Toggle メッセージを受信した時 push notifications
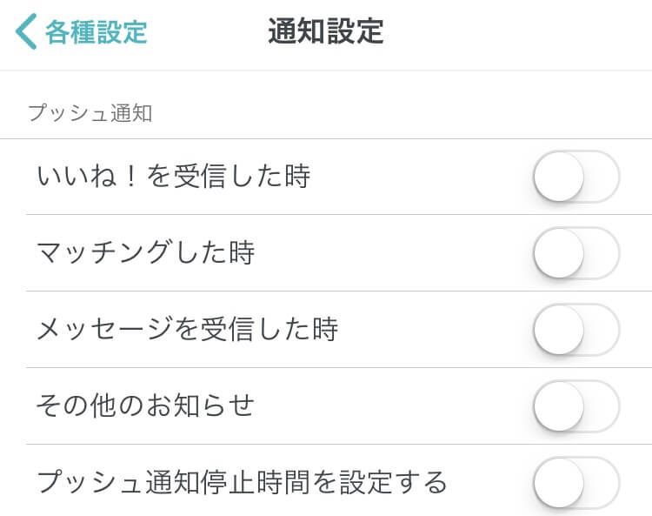This screenshot has height=516, width=652. point(576,330)
